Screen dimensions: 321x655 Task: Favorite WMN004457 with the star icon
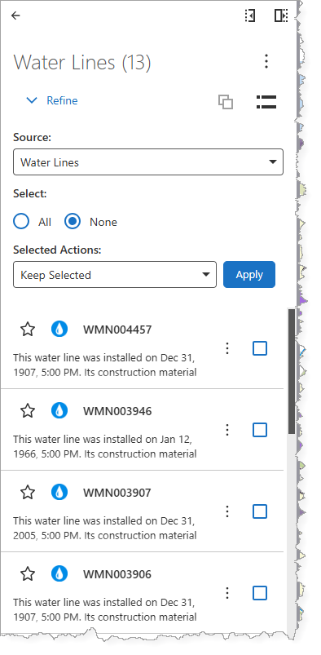click(28, 330)
